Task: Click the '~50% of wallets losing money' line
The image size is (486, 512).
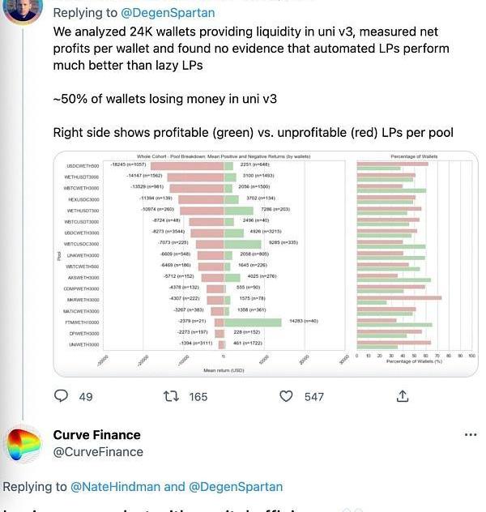Action: (x=164, y=99)
